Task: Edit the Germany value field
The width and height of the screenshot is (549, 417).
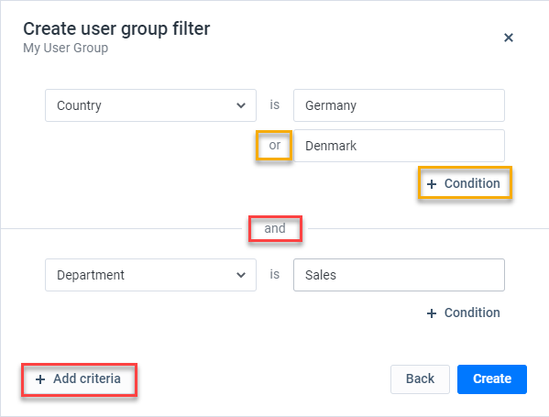Action: click(x=399, y=105)
